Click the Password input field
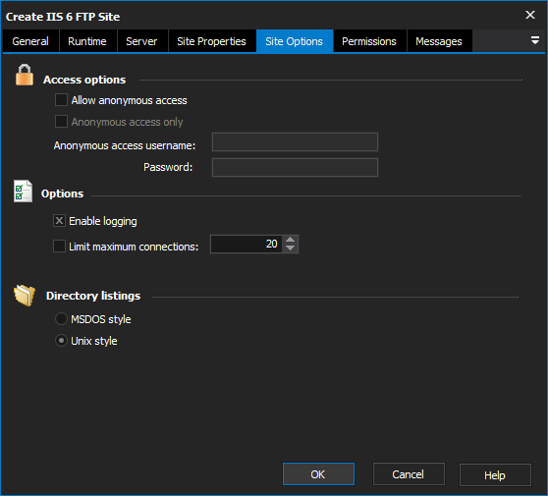 [x=295, y=167]
